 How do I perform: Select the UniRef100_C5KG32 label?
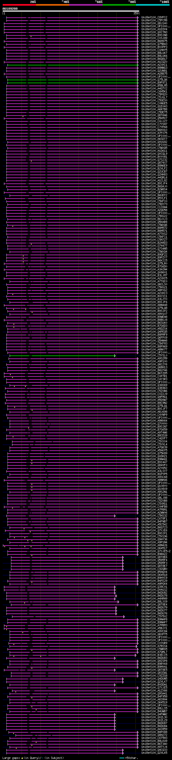tap(154, 516)
